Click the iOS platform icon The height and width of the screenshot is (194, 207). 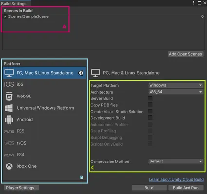pos(9,84)
